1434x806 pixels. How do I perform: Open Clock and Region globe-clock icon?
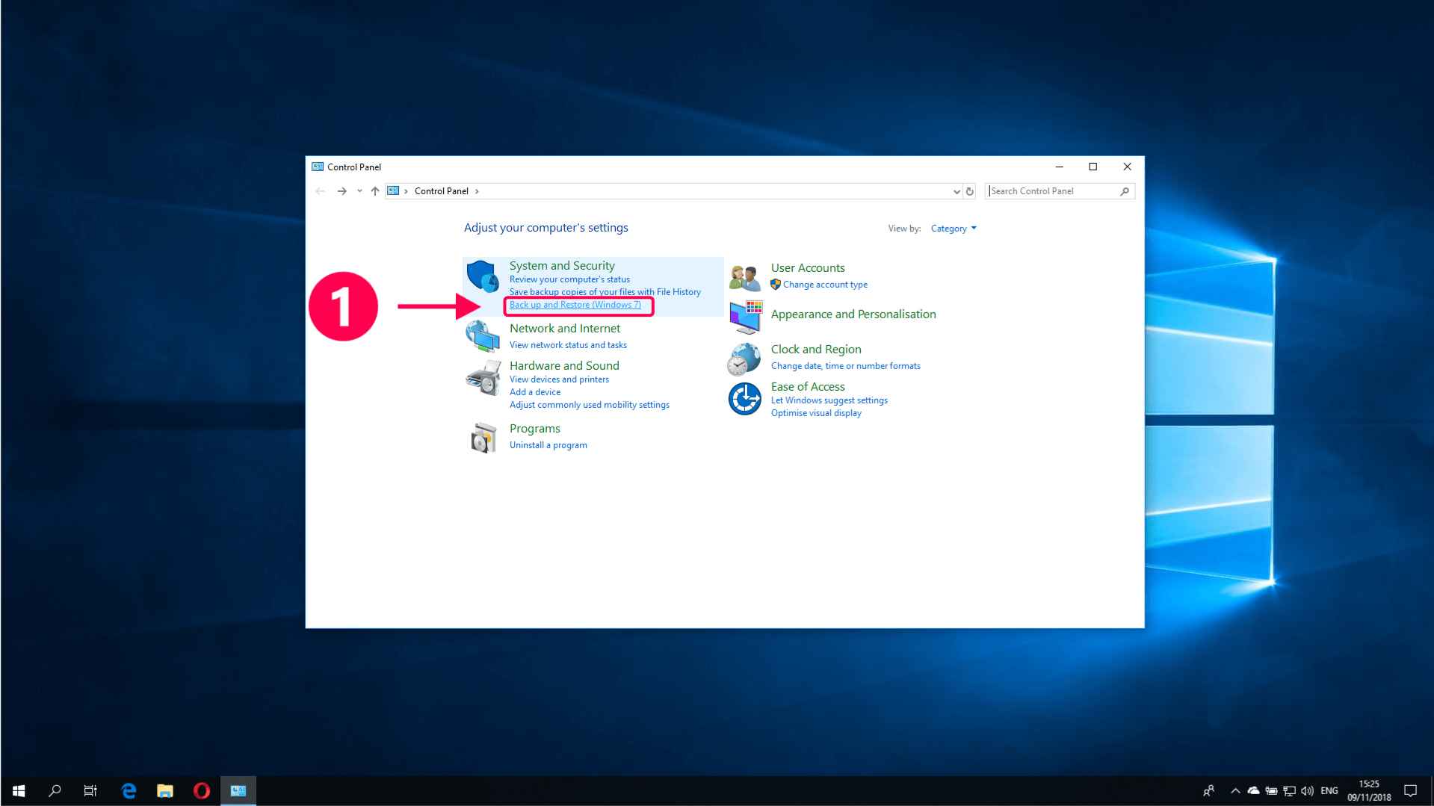point(744,359)
